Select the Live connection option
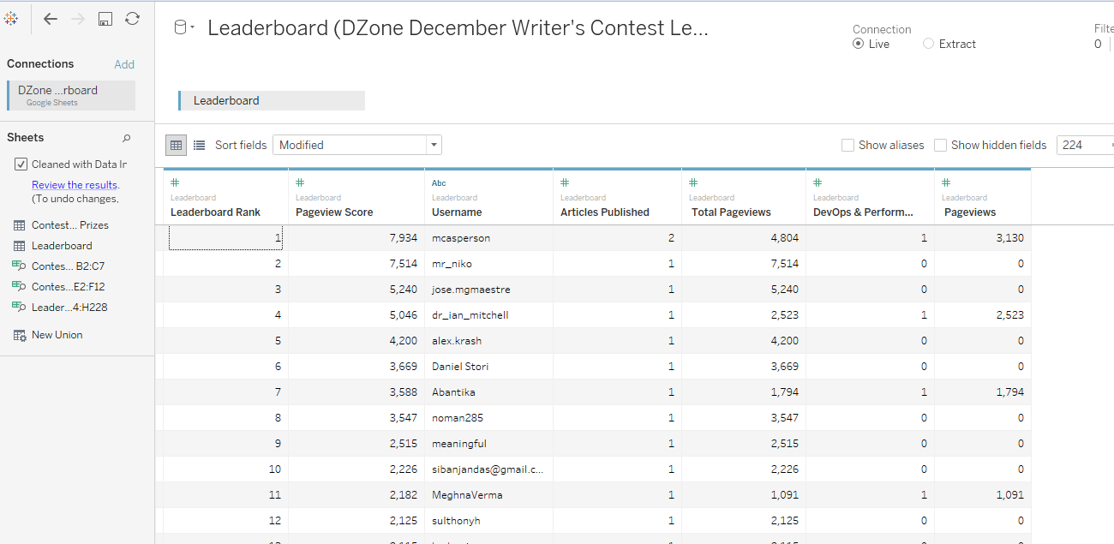1114x544 pixels. point(858,44)
